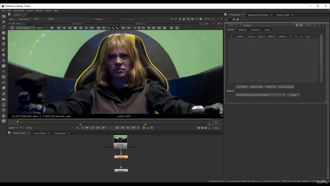330x186 pixels.
Task: Switch to the Curve Editor tab
Action: 40,133
